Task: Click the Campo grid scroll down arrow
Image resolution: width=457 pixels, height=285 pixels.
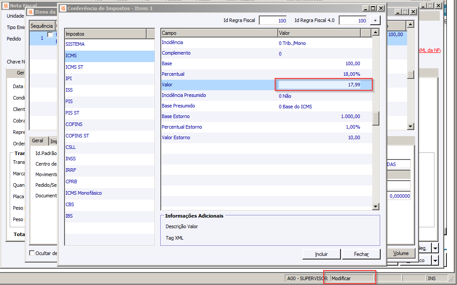Action: (376, 207)
